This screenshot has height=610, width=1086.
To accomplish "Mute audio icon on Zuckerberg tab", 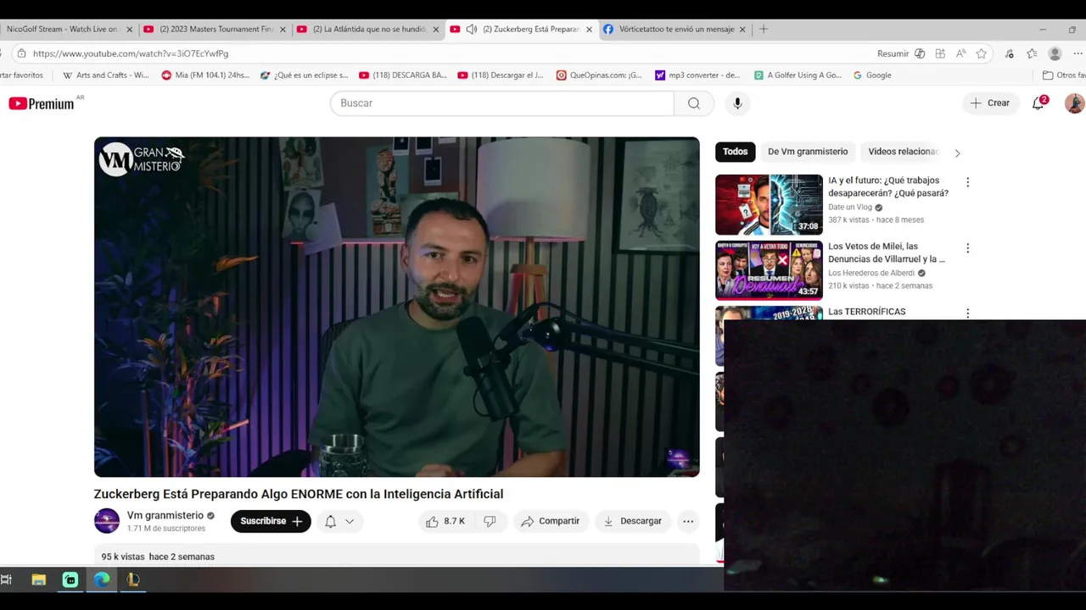I will click(x=472, y=29).
